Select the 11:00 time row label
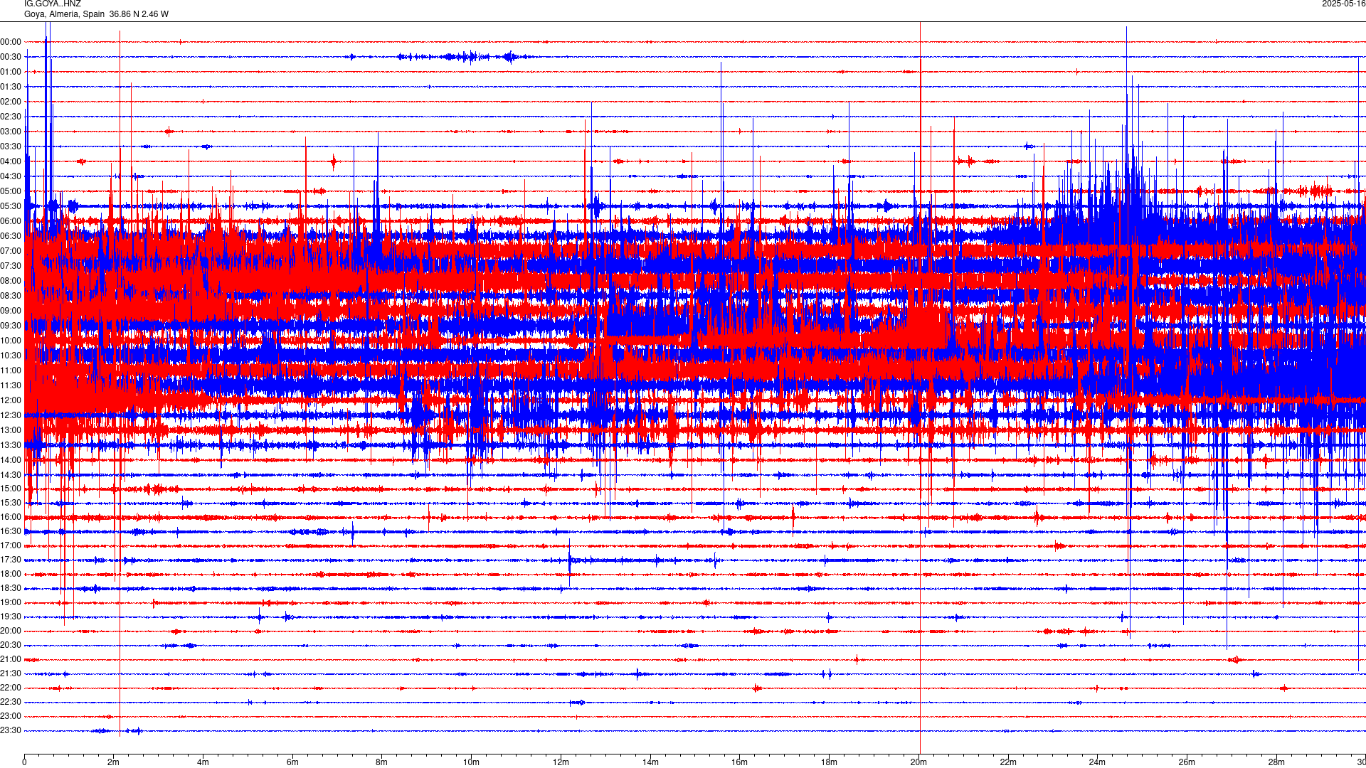Screen dimensions: 1366x768 (11, 370)
